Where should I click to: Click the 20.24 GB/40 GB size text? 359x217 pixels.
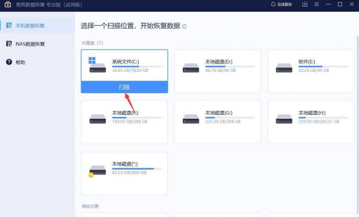pos(314,71)
